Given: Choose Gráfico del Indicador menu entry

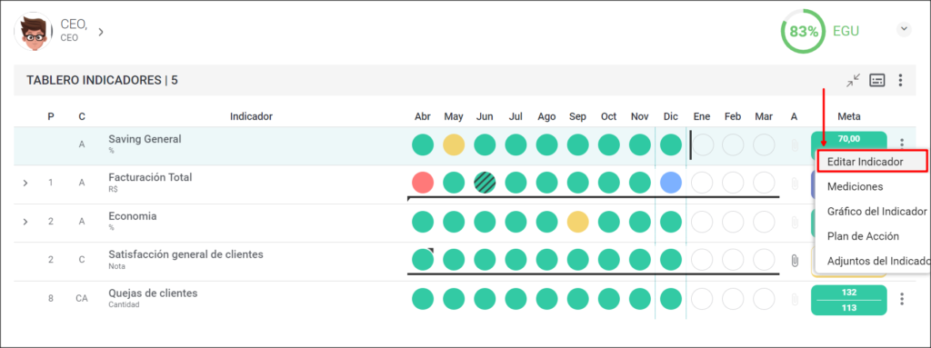Looking at the screenshot, I should point(876,212).
